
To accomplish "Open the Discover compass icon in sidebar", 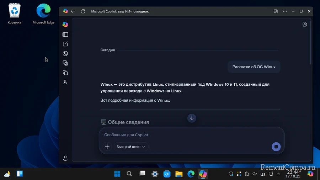I will click(x=65, y=54).
